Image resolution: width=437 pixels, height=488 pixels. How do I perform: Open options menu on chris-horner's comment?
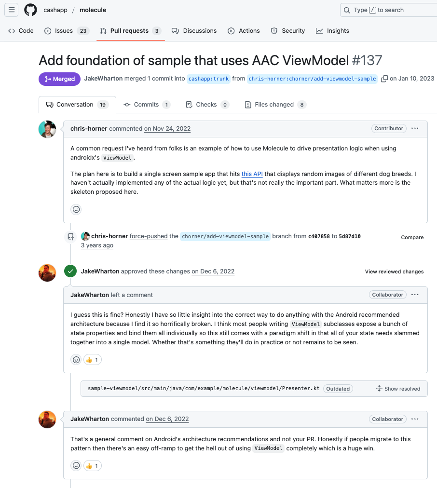click(415, 128)
